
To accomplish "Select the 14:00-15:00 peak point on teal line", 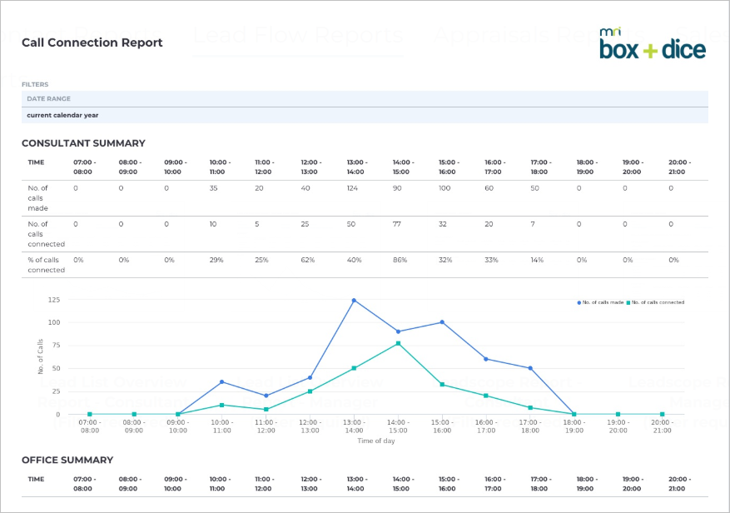I will (x=398, y=343).
